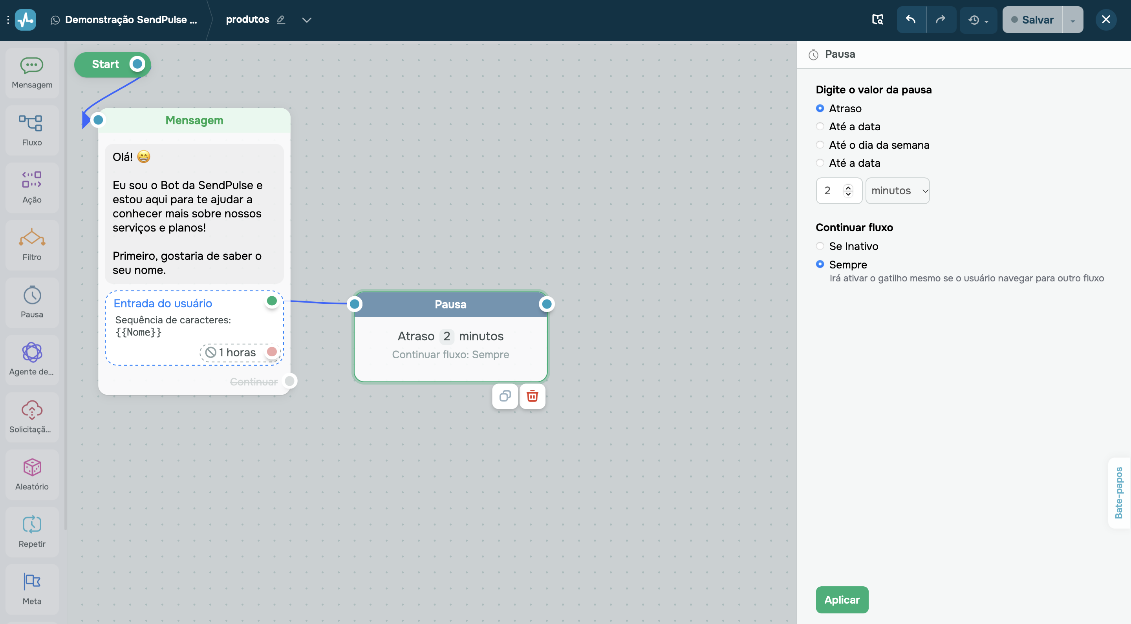Viewport: 1131px width, 624px height.
Task: Click the Aplicar button
Action: point(842,599)
